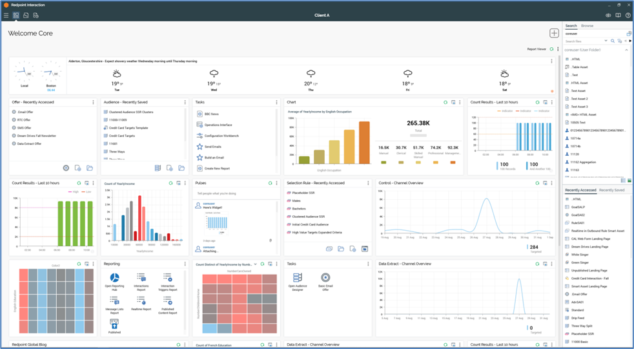Open the Credit Card Targets audience
Image resolution: width=634 pixels, height=349 pixels.
coord(121,136)
